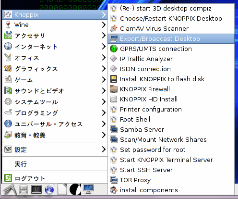
Task: Expand the グラフィックス submenu arrow
Action: coord(104,69)
